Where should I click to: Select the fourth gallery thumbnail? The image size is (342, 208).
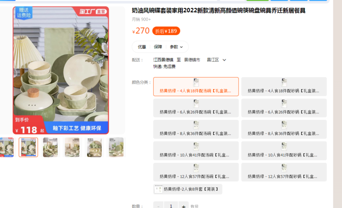click(72, 147)
